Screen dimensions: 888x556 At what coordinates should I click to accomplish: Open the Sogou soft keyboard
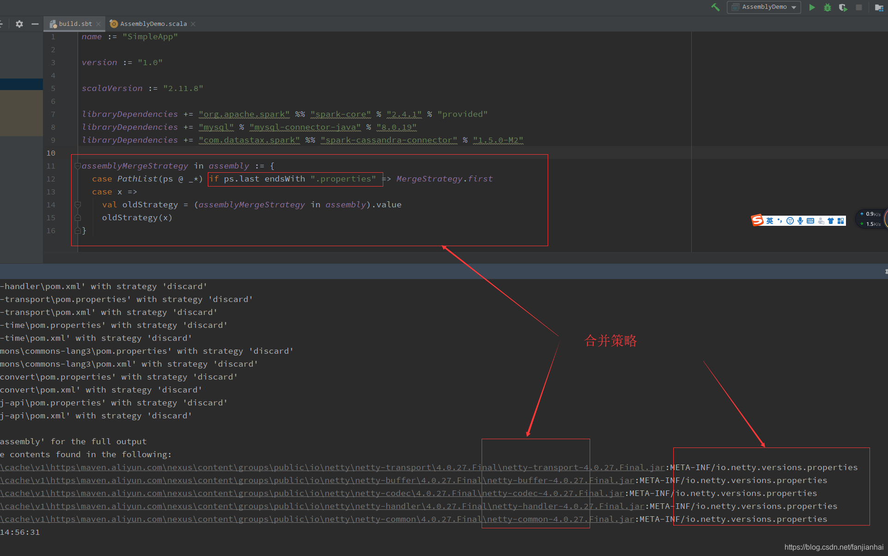coord(810,221)
